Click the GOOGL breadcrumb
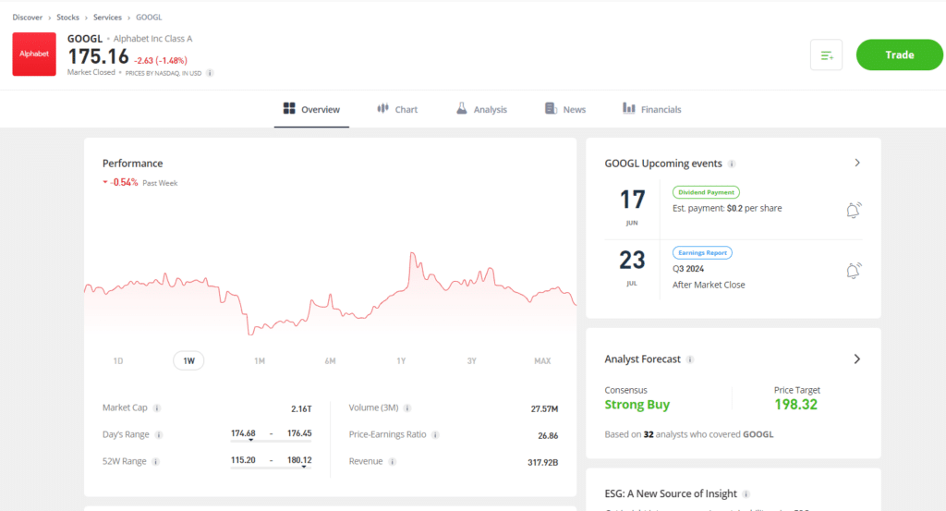 pyautogui.click(x=149, y=18)
